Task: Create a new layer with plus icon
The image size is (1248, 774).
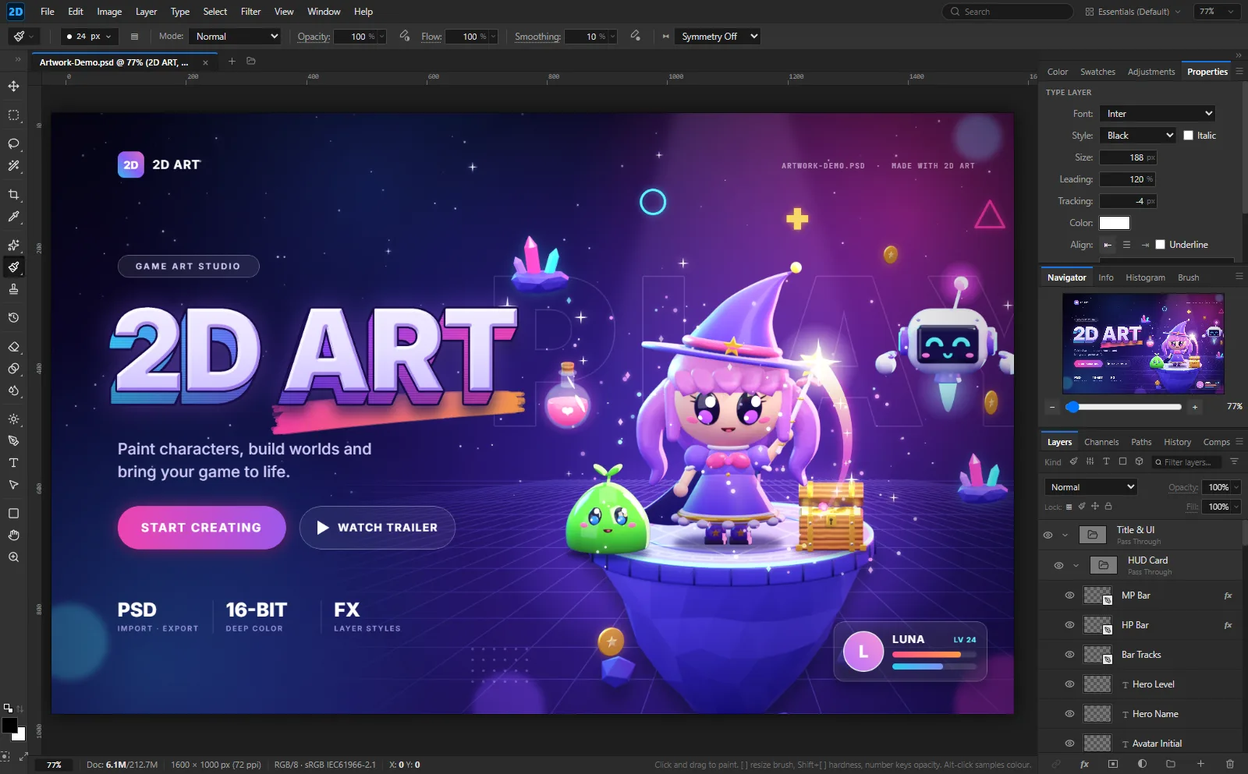Action: pyautogui.click(x=1200, y=764)
